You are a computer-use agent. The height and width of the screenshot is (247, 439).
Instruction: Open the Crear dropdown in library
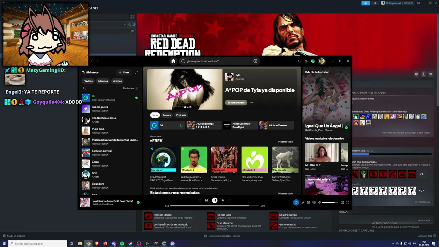click(124, 72)
